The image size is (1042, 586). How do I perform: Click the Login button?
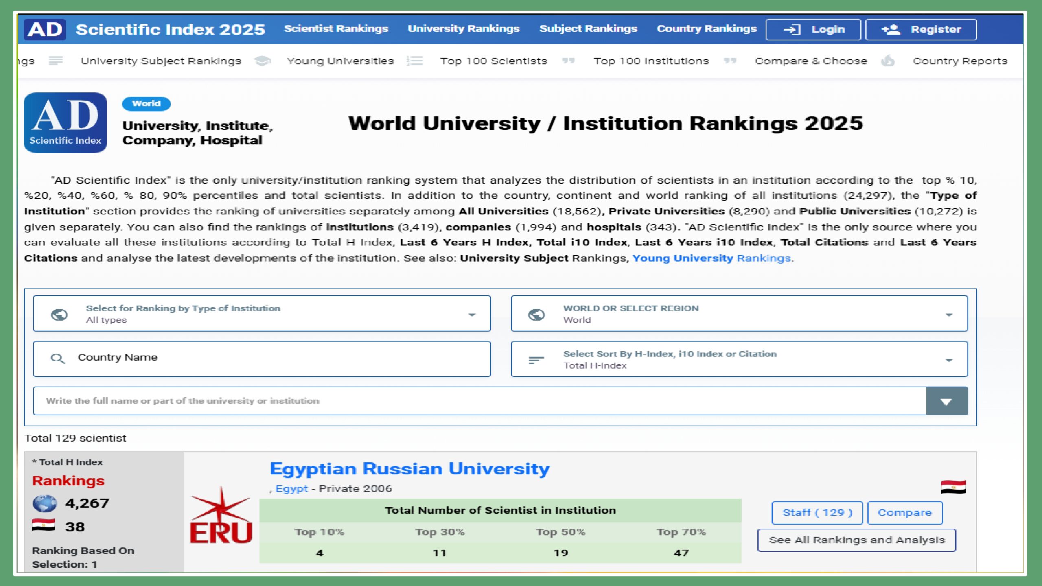[x=813, y=29]
